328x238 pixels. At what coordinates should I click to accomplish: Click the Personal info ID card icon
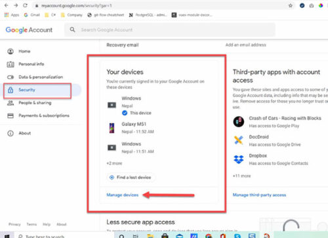click(x=10, y=64)
